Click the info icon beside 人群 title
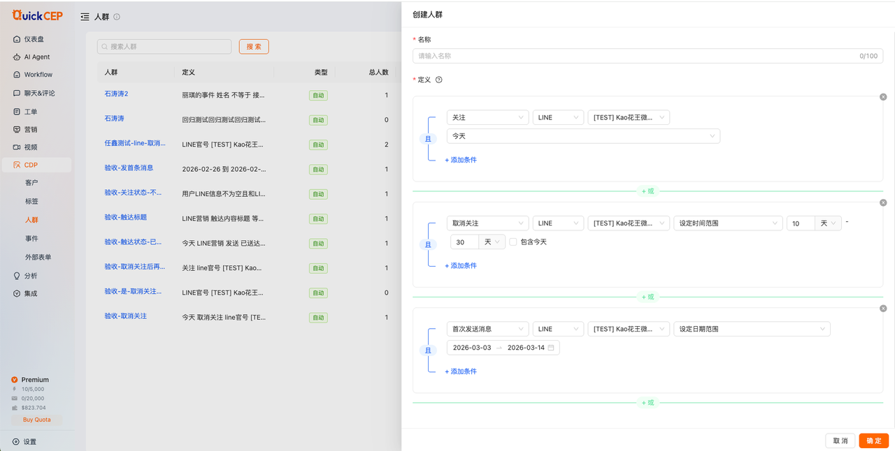 point(117,17)
